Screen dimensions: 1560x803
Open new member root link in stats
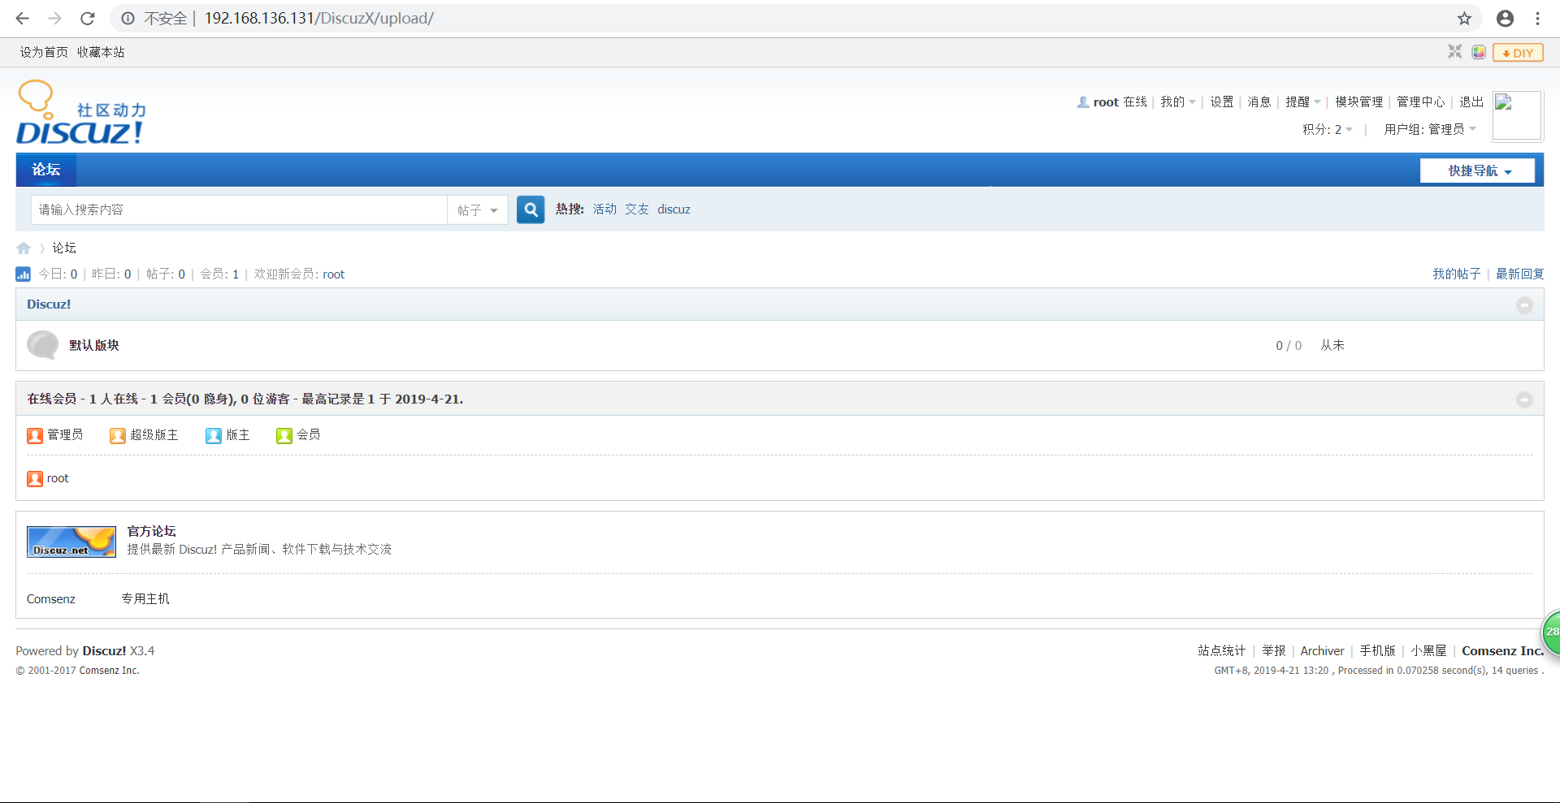333,274
